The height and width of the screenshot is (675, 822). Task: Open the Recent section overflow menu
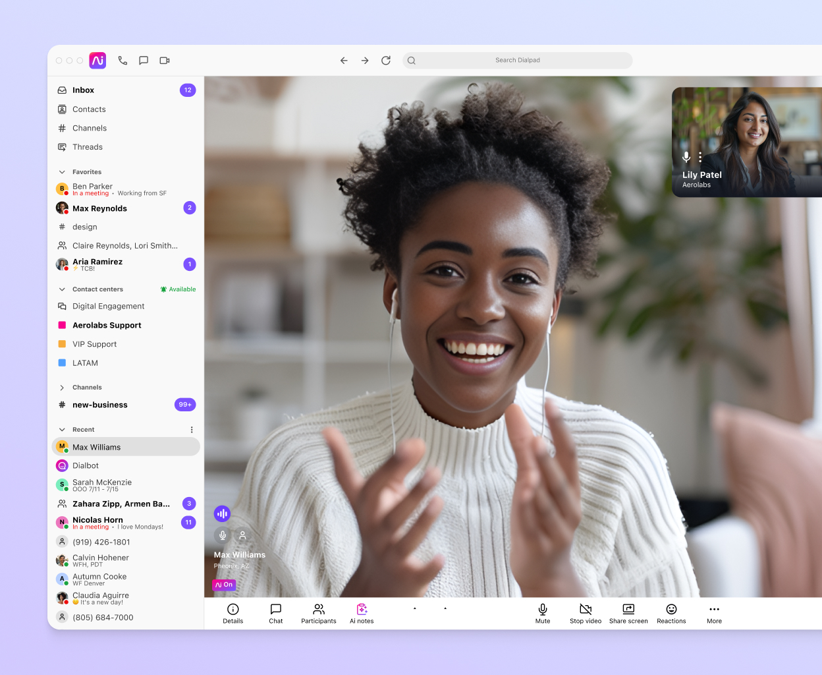(192, 429)
